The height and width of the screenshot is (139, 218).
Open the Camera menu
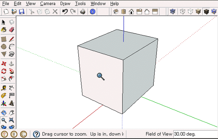(48, 3)
